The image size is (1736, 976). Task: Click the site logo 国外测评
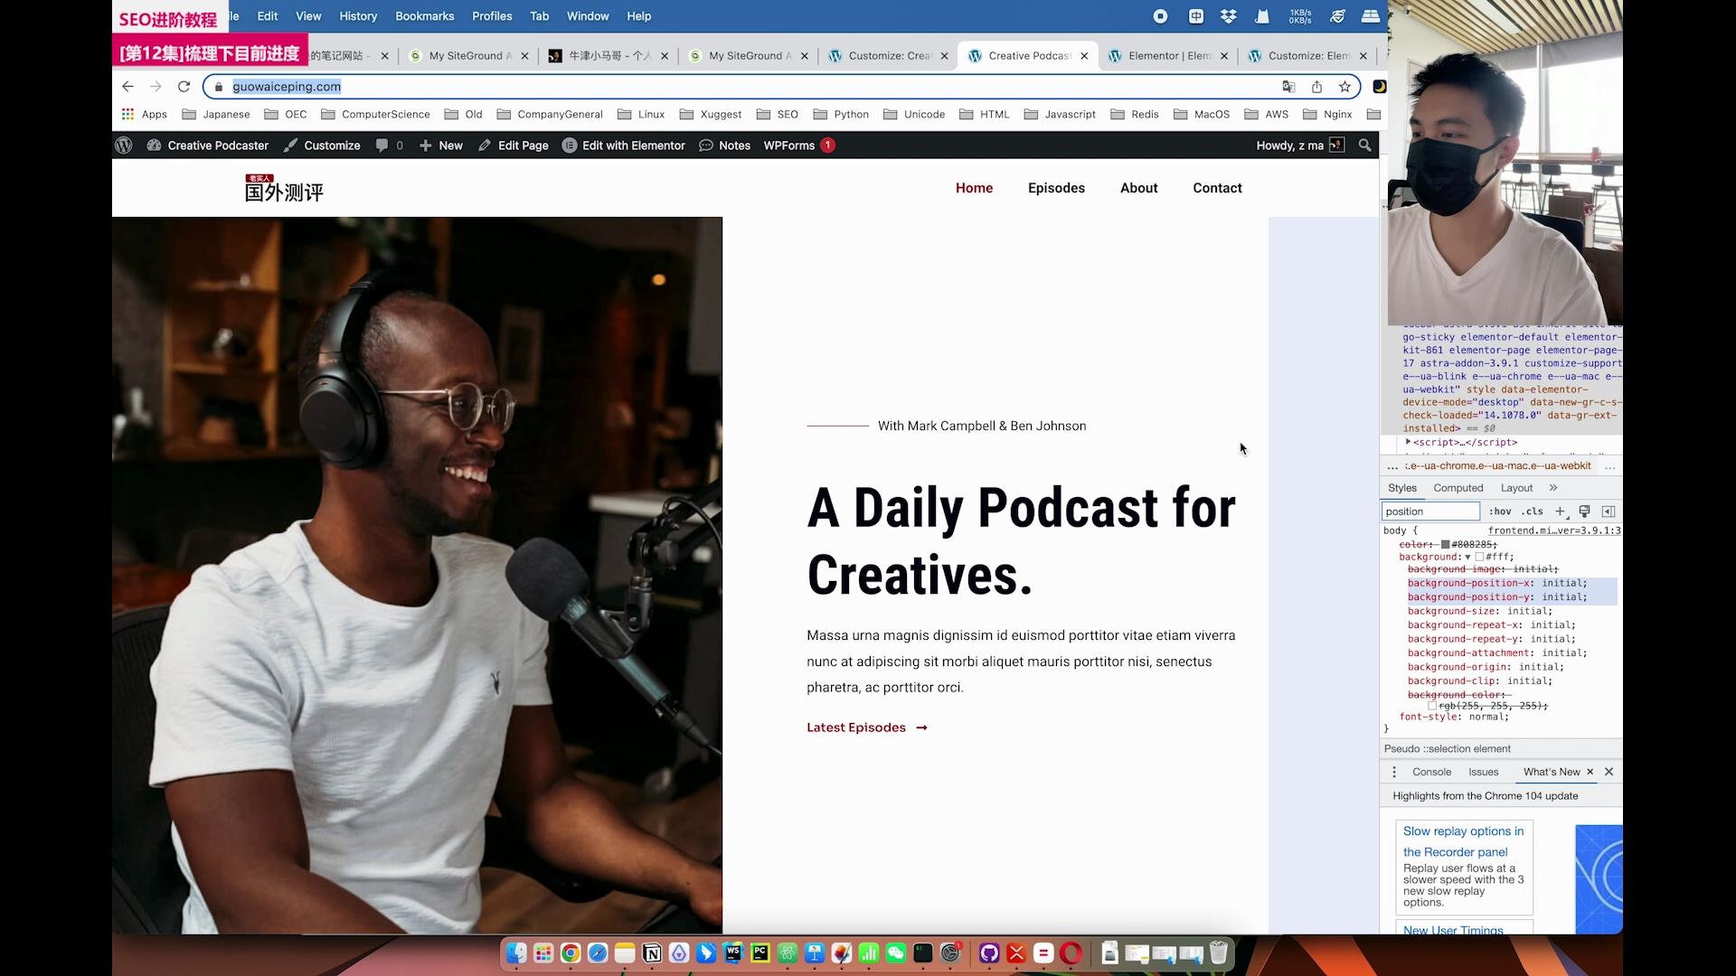(284, 188)
